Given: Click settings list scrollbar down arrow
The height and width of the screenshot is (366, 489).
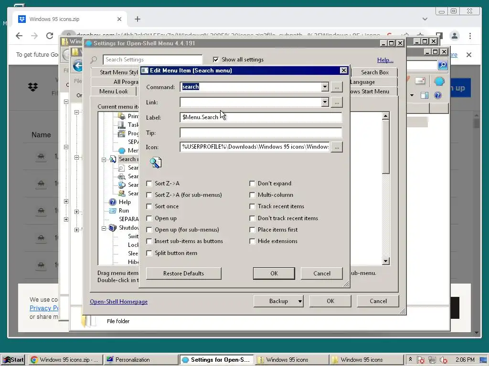Looking at the screenshot, I should (x=385, y=261).
